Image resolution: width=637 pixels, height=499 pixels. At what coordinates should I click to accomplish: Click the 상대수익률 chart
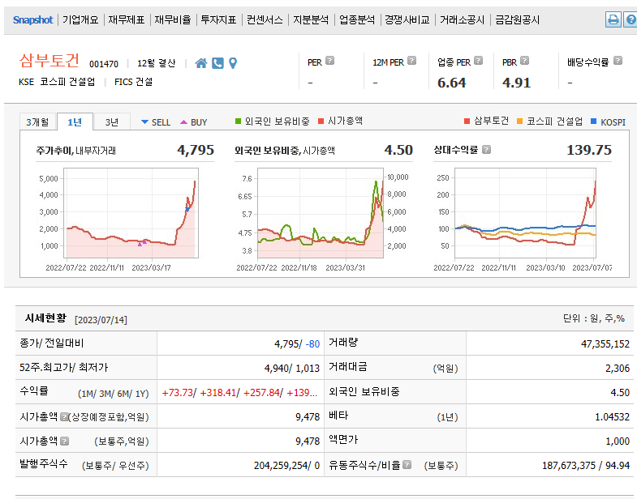point(525,213)
